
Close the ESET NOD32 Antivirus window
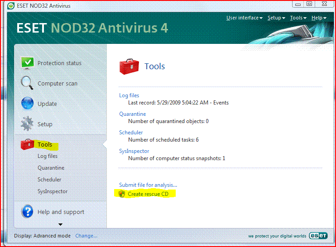pos(324,4)
